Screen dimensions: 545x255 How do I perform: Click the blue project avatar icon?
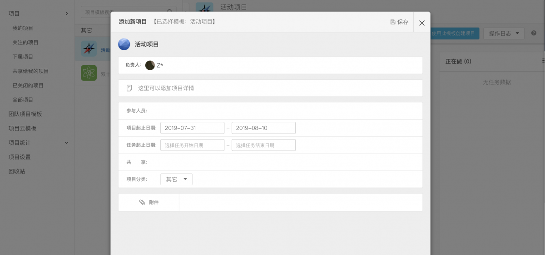[x=124, y=44]
